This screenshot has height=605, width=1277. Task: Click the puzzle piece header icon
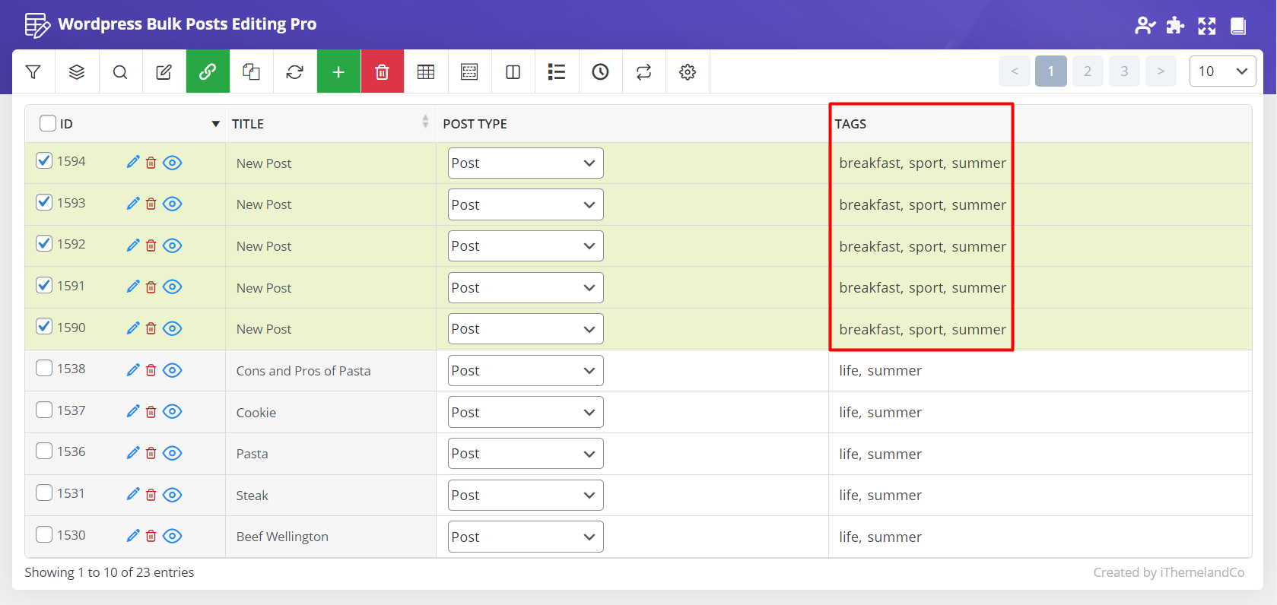1175,25
